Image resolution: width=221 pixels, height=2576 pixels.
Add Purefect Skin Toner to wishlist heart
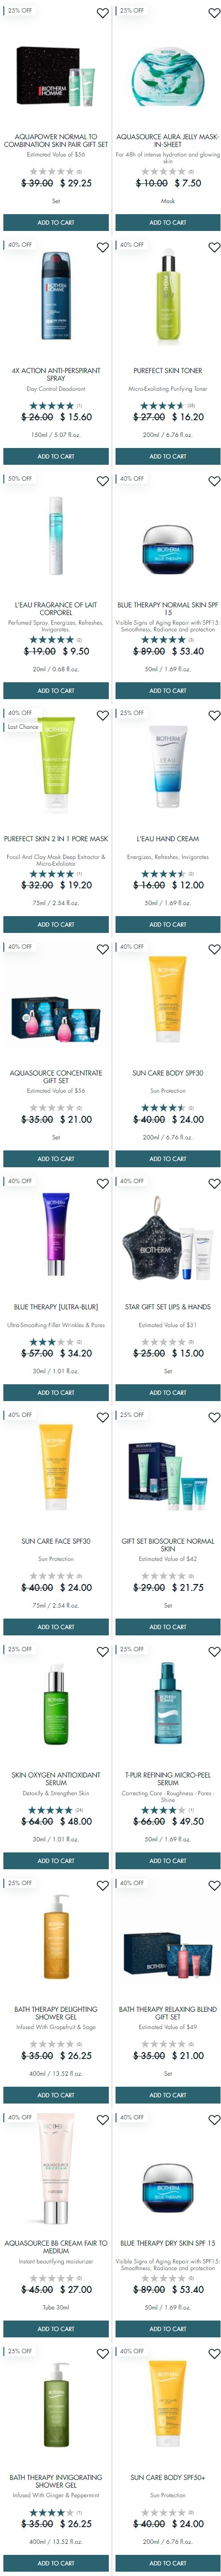214,247
